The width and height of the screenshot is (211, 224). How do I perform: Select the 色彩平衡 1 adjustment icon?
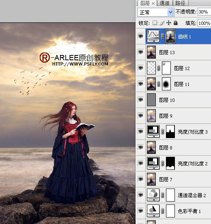153,211
